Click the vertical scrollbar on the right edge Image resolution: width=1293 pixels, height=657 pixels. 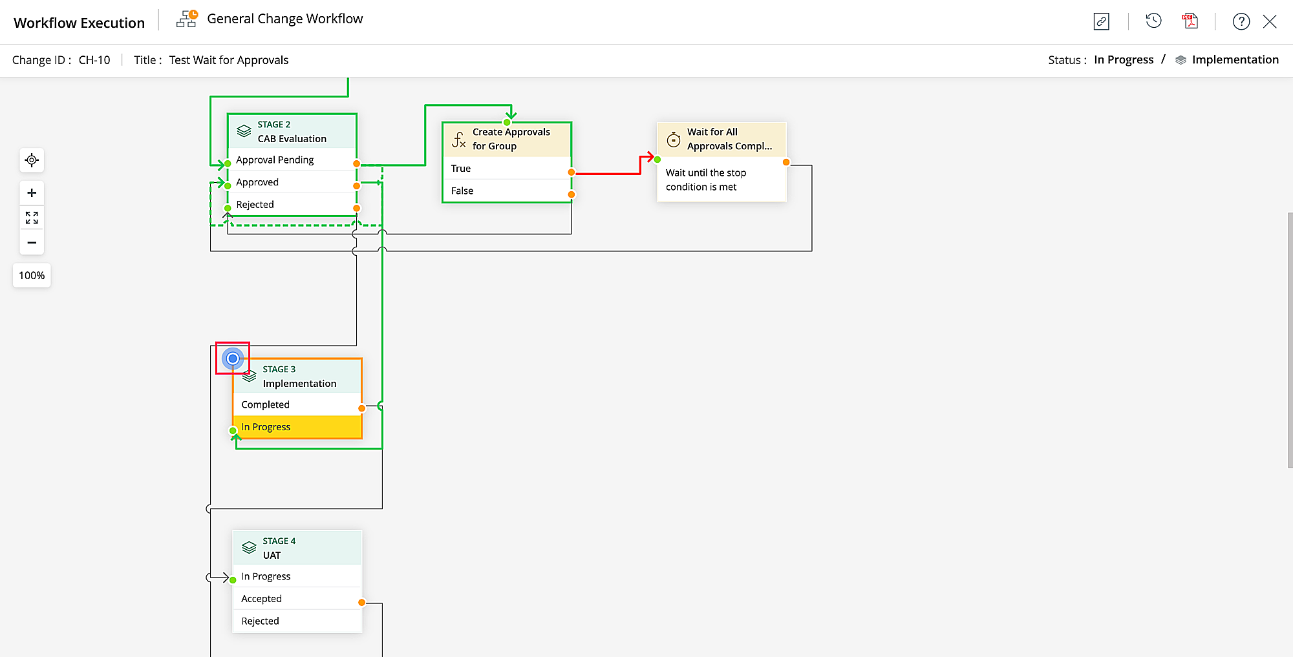pyautogui.click(x=1290, y=340)
